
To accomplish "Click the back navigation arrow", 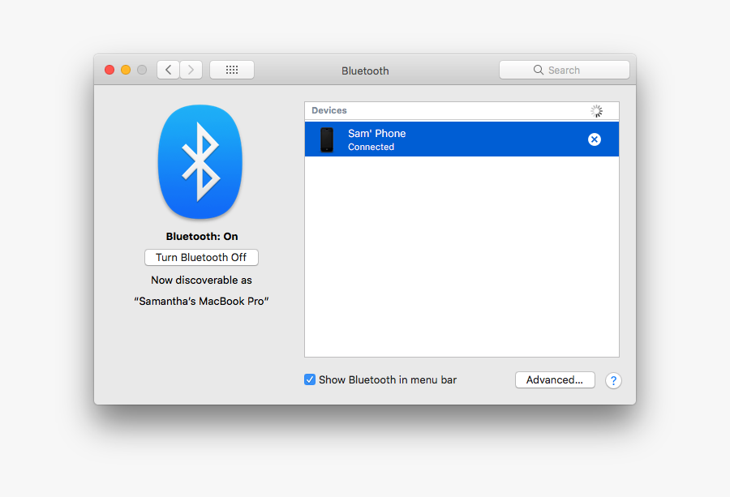I will [x=168, y=69].
